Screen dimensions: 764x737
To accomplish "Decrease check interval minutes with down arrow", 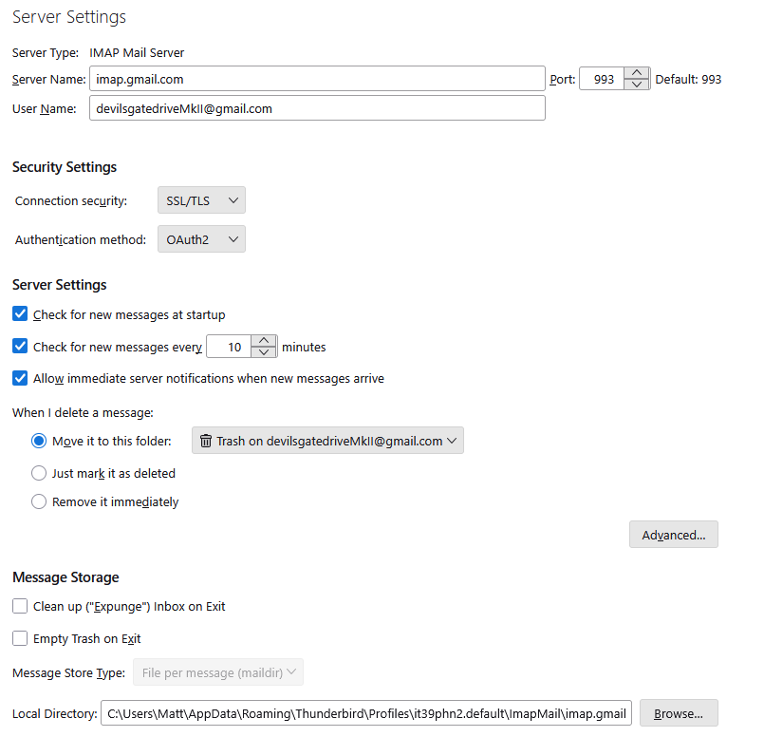I will pyautogui.click(x=265, y=352).
